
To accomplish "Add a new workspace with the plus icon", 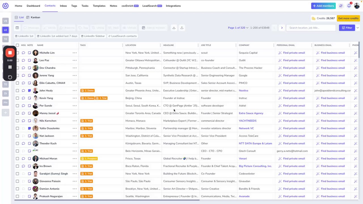I will coord(5,113).
